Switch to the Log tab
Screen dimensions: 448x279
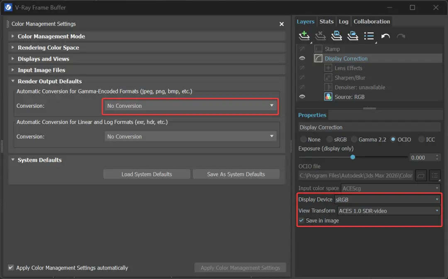(x=343, y=22)
